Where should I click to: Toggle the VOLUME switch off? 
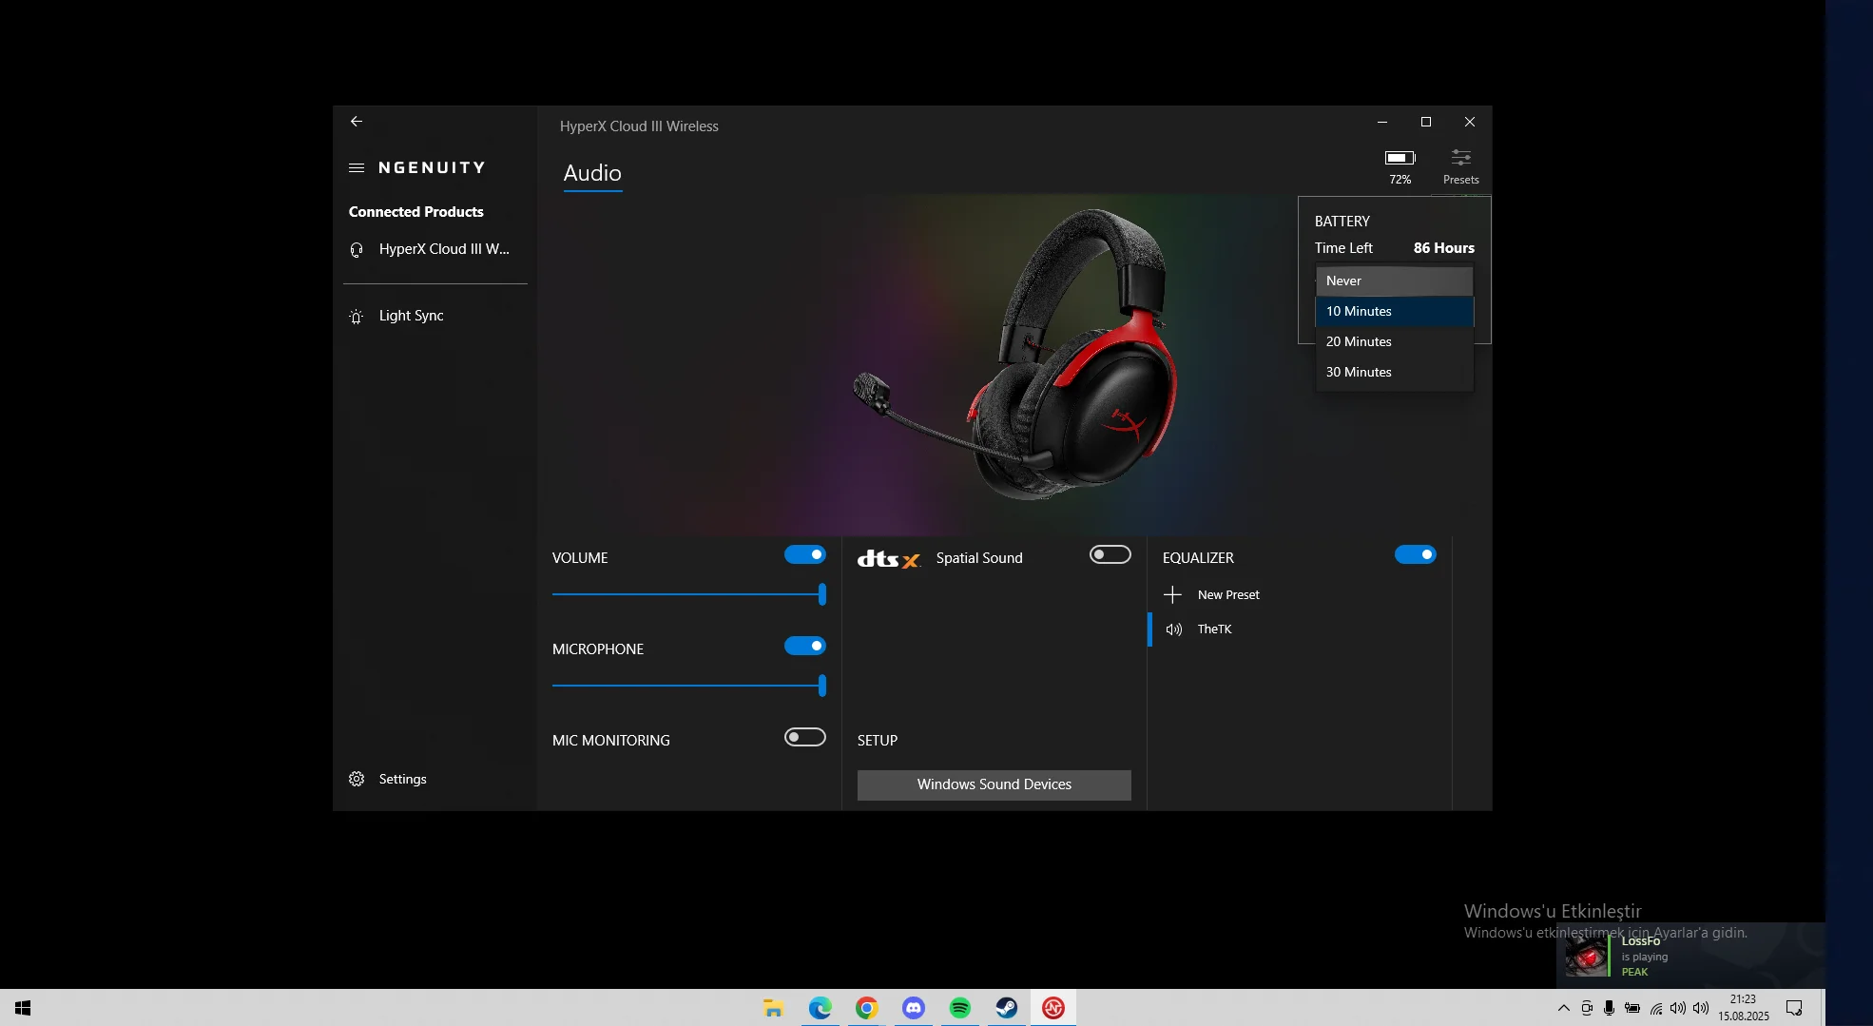(805, 555)
